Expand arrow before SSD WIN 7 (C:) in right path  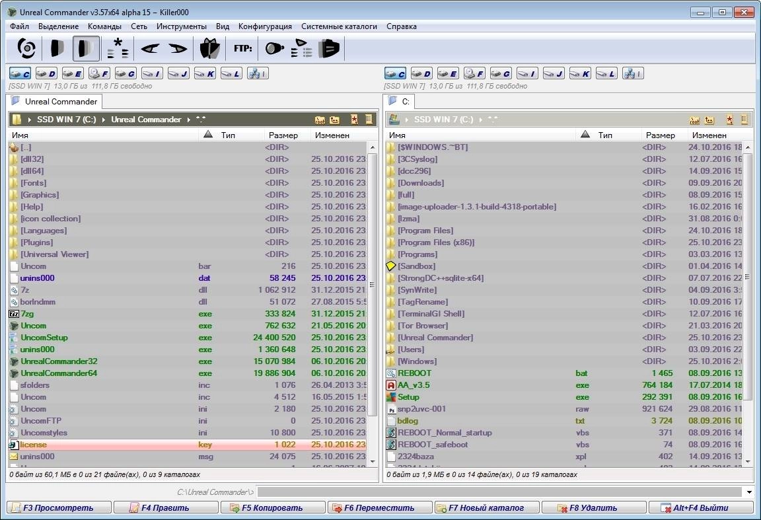(x=407, y=120)
